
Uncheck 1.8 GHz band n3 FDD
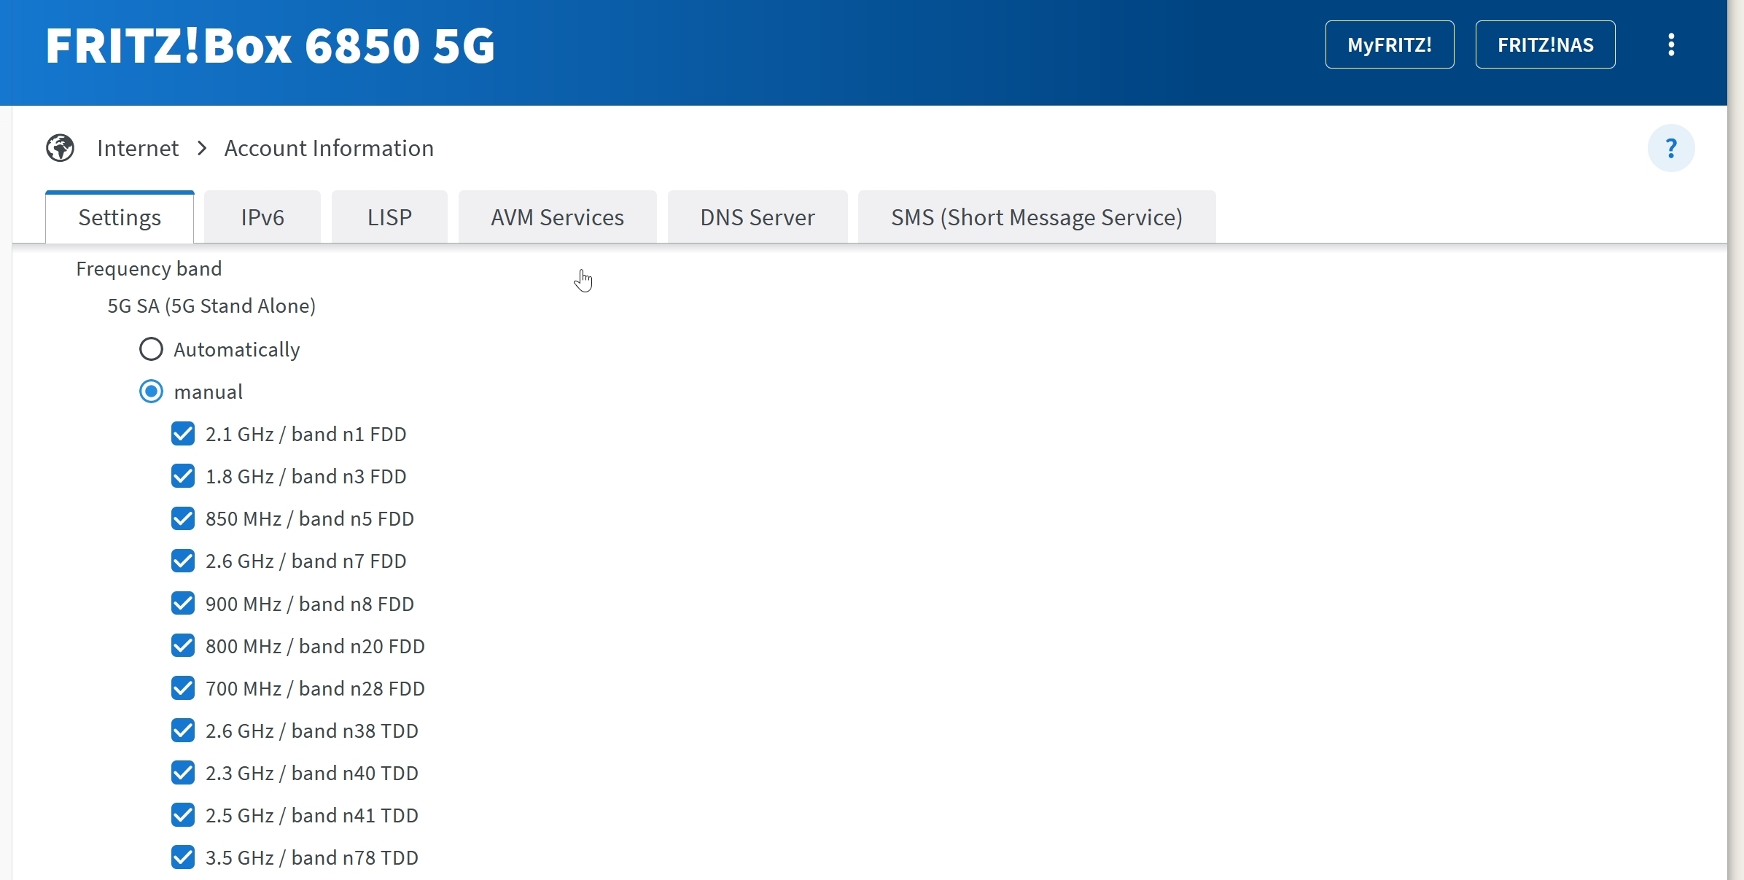click(183, 476)
